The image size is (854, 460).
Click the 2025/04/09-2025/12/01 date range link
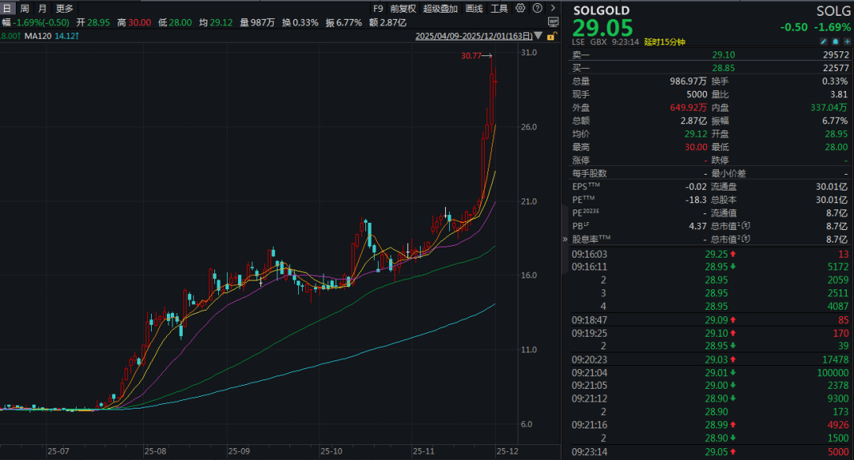point(474,36)
